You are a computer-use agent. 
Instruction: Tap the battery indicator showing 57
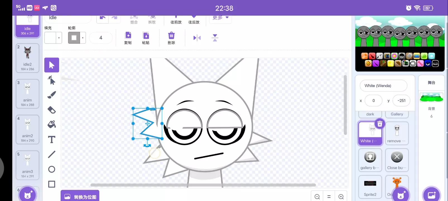[x=428, y=8]
